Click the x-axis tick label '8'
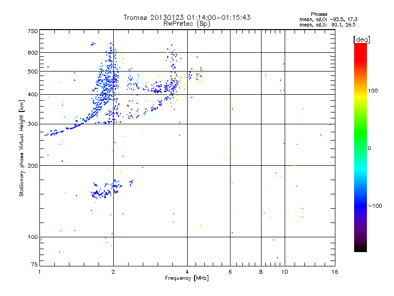The height and width of the screenshot is (296, 394). 261,272
